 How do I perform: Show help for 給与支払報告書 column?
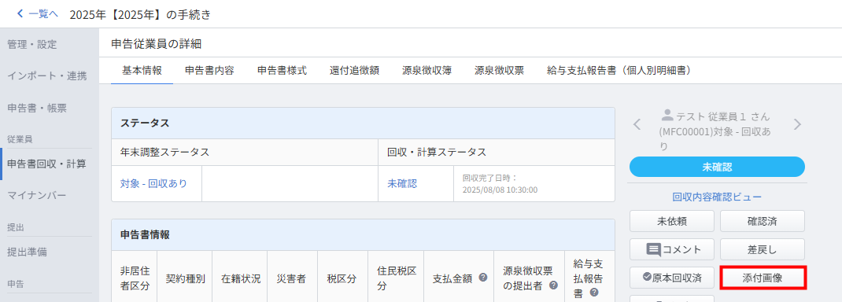tap(594, 293)
